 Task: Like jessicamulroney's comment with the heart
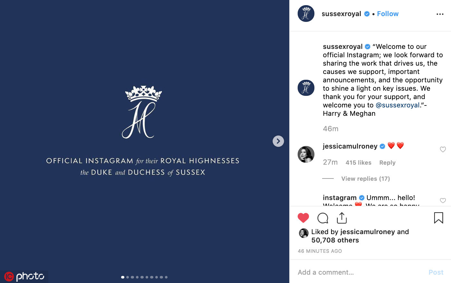click(x=443, y=149)
